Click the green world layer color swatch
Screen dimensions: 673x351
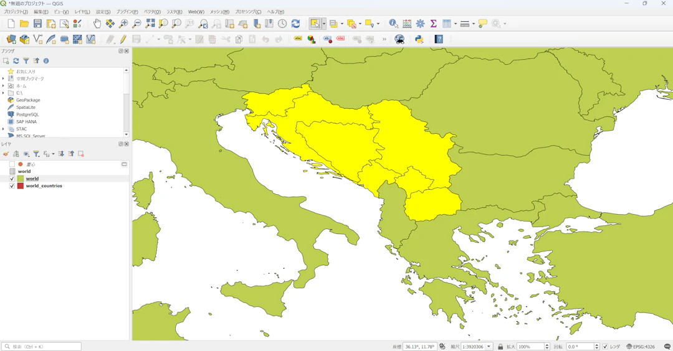coord(20,179)
